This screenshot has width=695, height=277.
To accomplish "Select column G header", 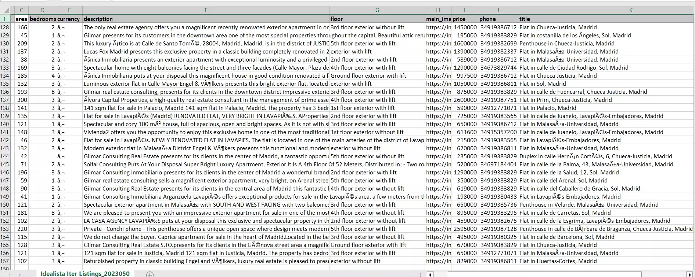I will point(377,10).
